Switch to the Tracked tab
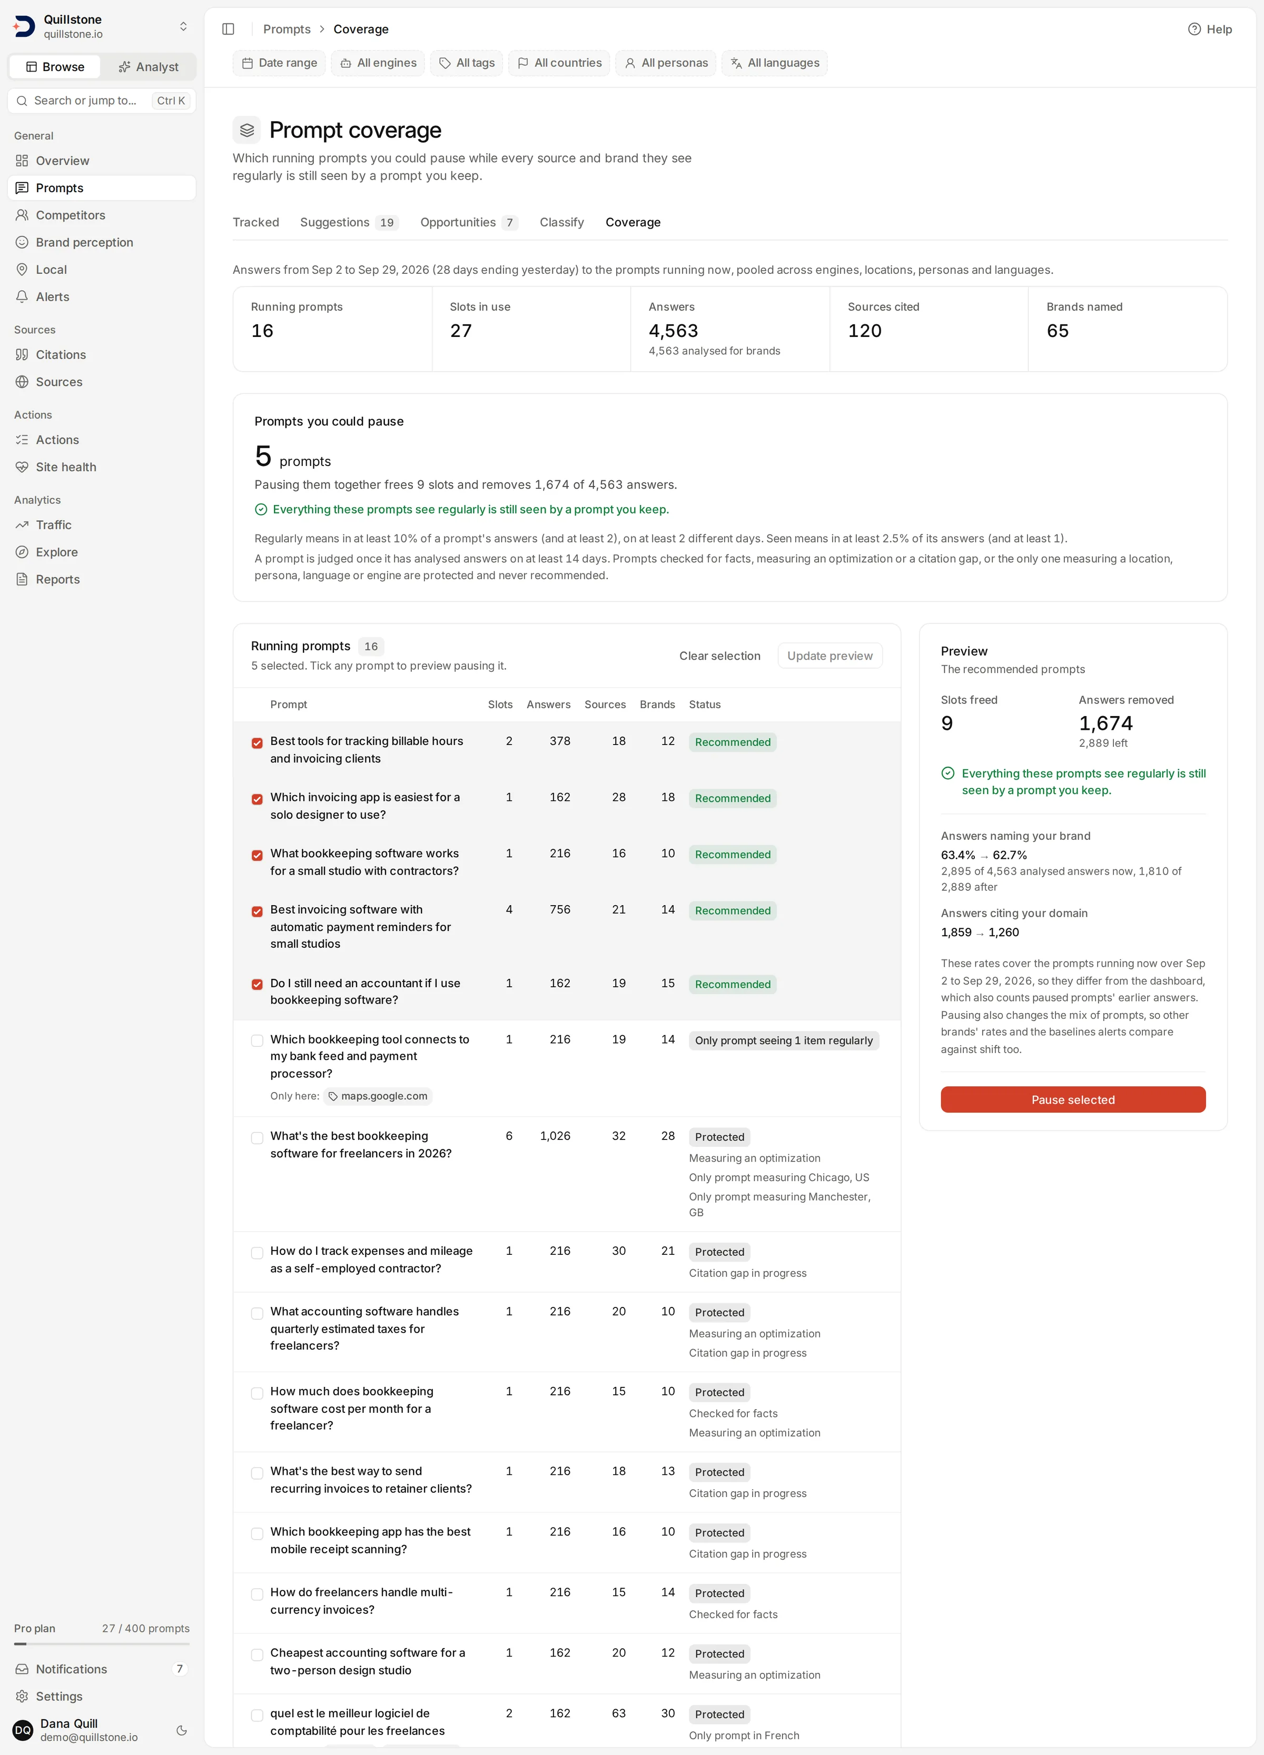This screenshot has width=1264, height=1755. (x=255, y=222)
